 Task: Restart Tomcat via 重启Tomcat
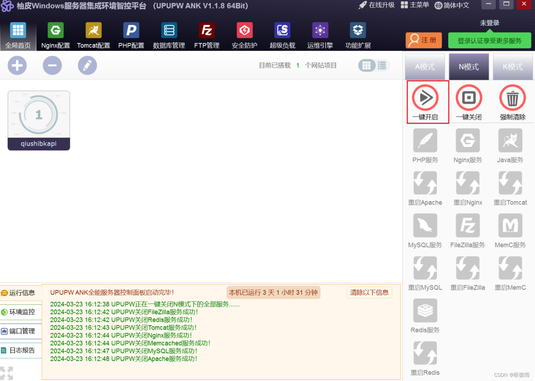click(x=510, y=188)
